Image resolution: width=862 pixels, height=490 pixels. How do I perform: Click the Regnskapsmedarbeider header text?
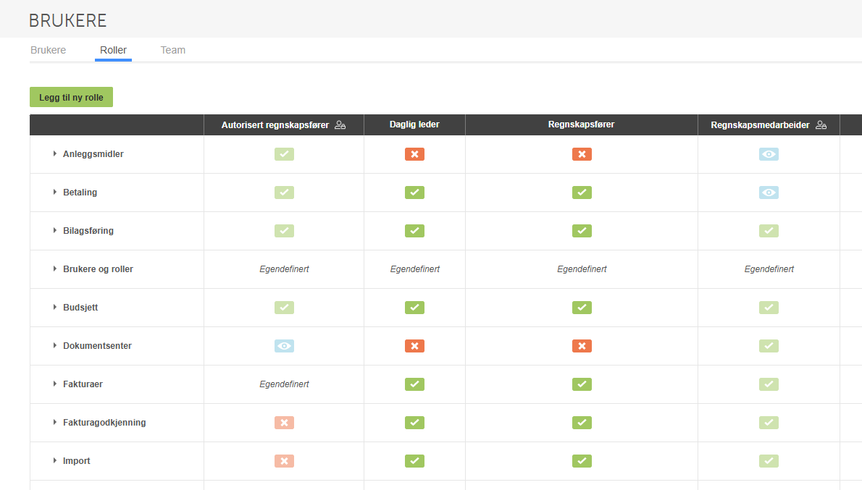760,125
